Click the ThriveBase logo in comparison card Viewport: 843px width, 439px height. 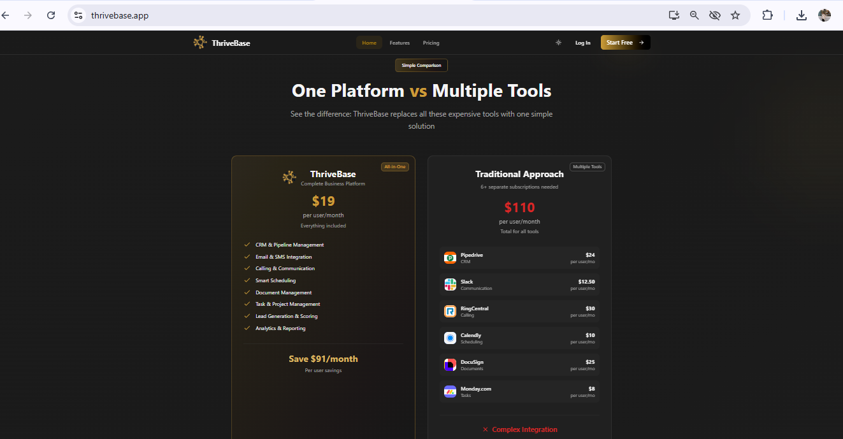pyautogui.click(x=289, y=177)
